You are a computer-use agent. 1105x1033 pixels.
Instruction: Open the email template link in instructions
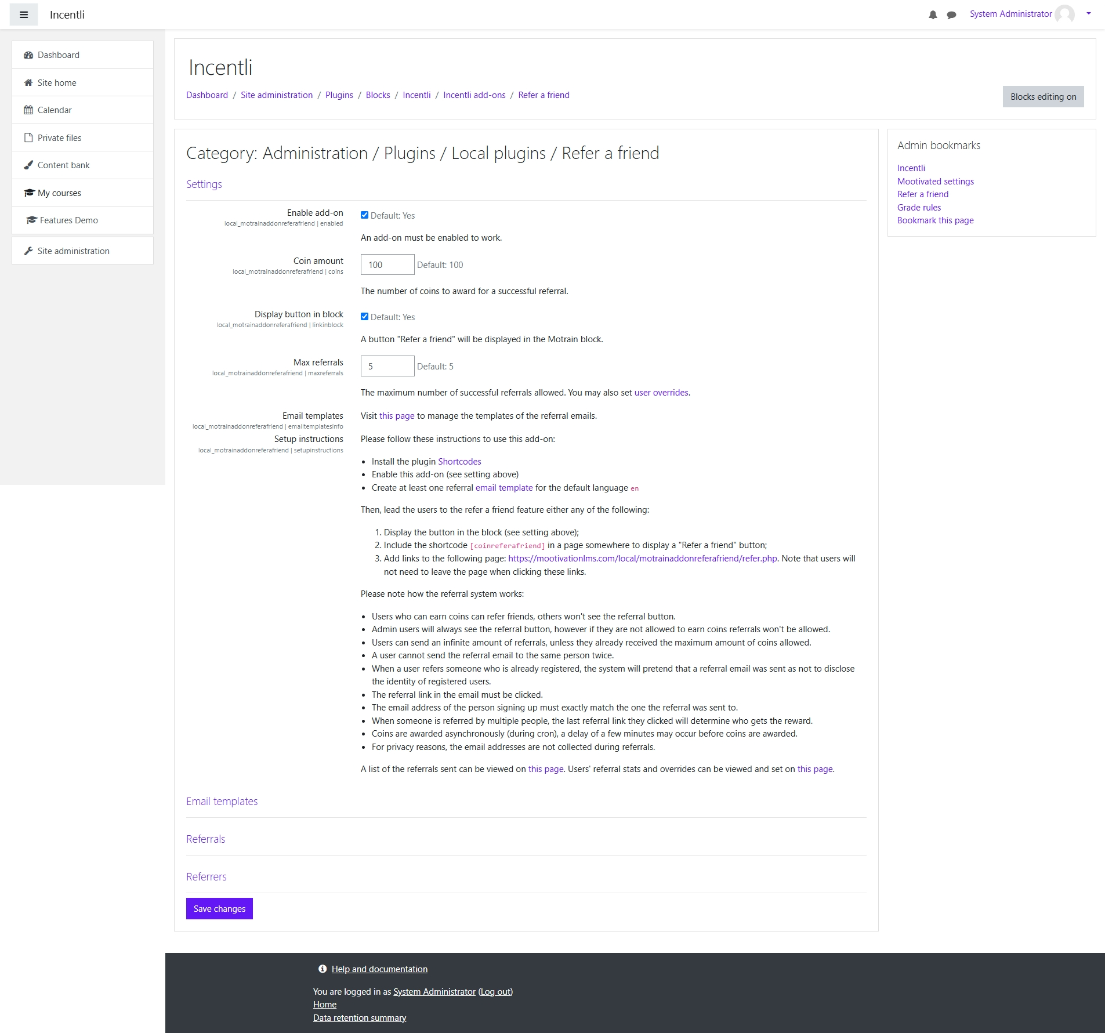point(504,488)
